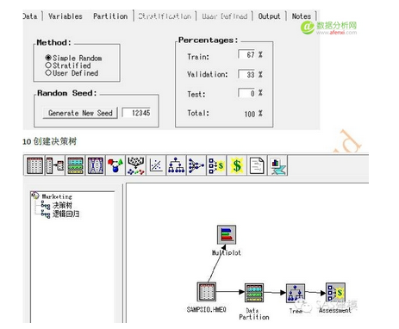Switch to the Notes tab

tap(302, 16)
